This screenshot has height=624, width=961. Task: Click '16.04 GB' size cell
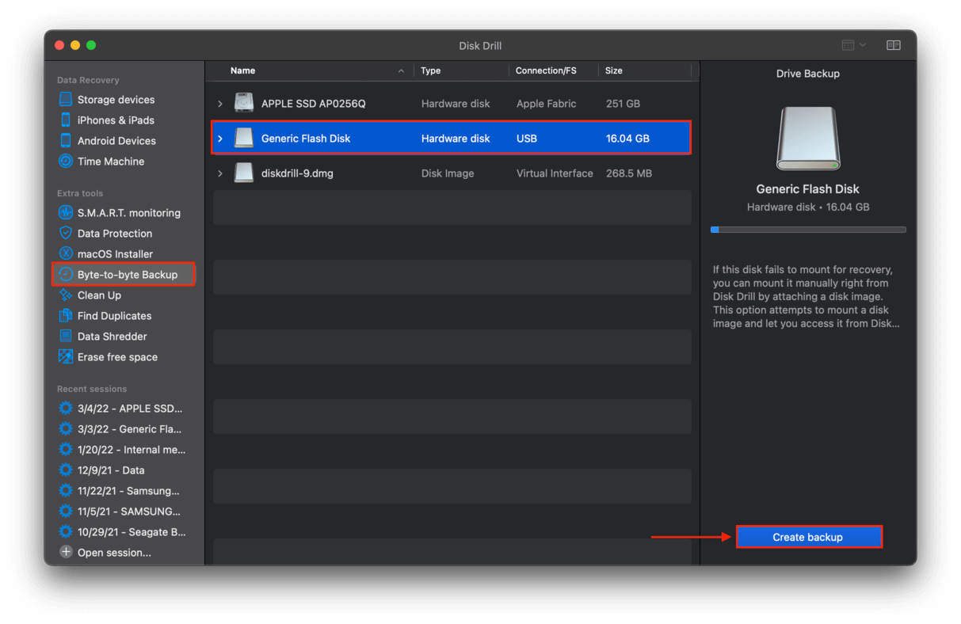pos(627,139)
